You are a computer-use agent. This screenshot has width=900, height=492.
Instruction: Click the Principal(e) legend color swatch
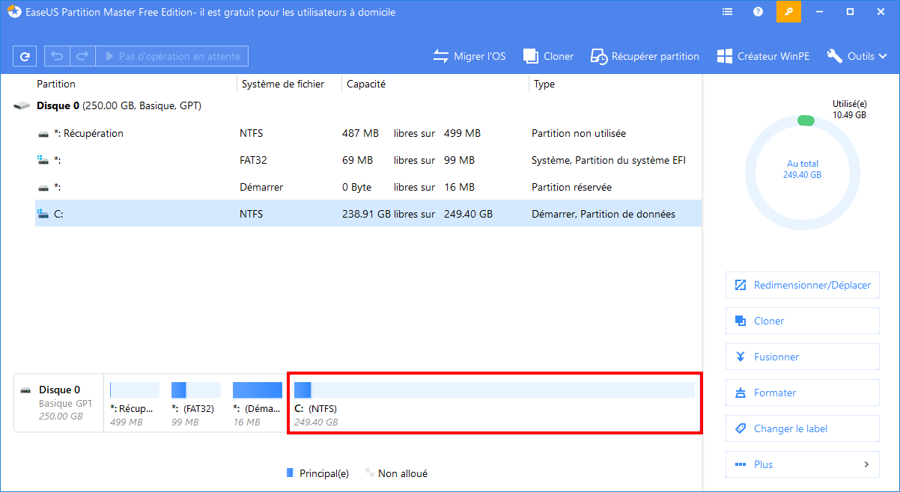(x=291, y=473)
